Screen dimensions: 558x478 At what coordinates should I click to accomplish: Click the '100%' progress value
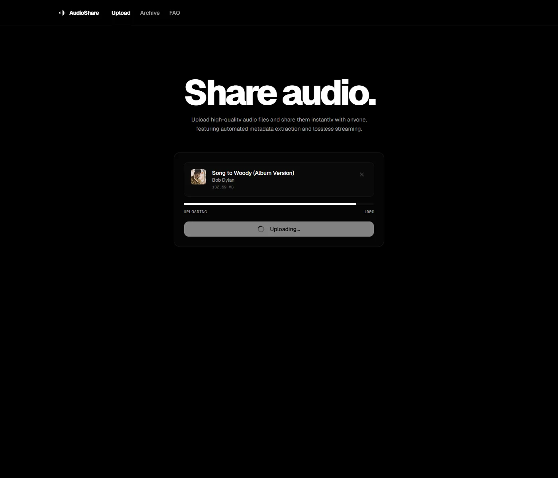(369, 212)
